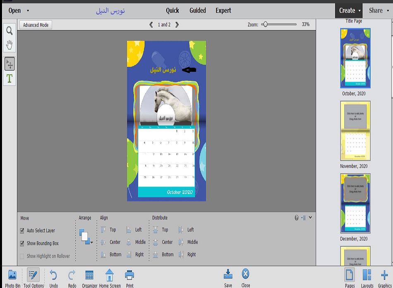Switch to the Expert tab
Screen dimensions: 393x288
pyautogui.click(x=223, y=11)
